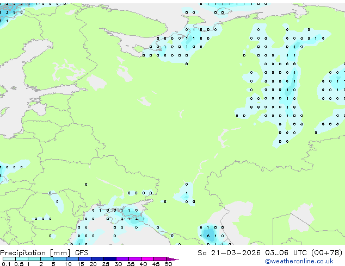Pick the 45–50 mm legend swatch
Screen dimensions: 345x266
(160, 259)
